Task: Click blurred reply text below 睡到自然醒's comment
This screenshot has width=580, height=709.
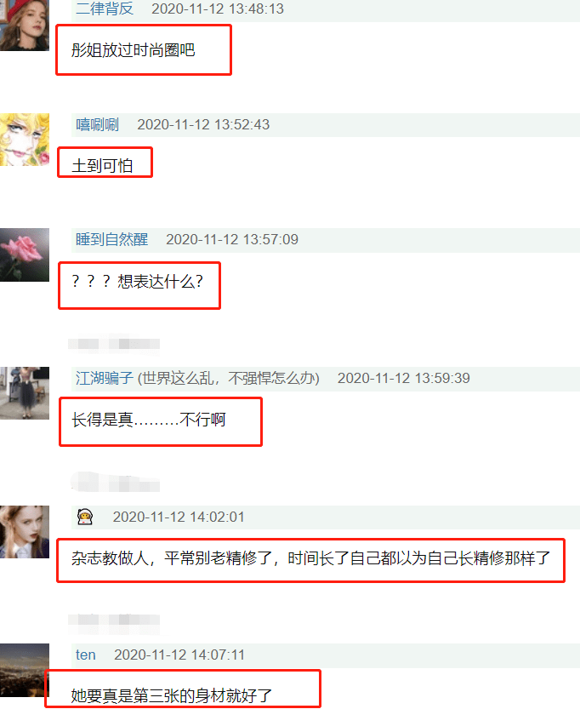Action: [114, 344]
